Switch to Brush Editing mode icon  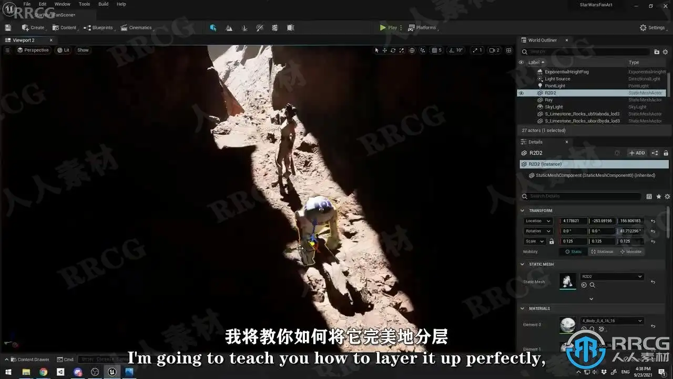coord(290,27)
